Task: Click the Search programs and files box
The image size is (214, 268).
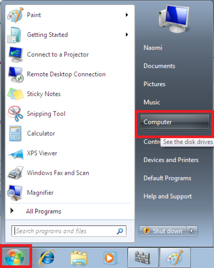Action: coord(69,231)
